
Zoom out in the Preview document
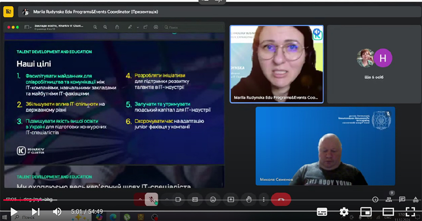(95, 27)
